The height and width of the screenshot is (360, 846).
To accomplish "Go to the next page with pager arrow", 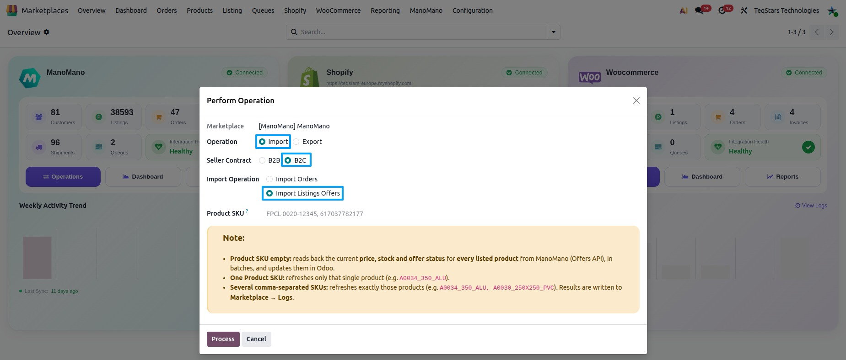I will [x=832, y=32].
